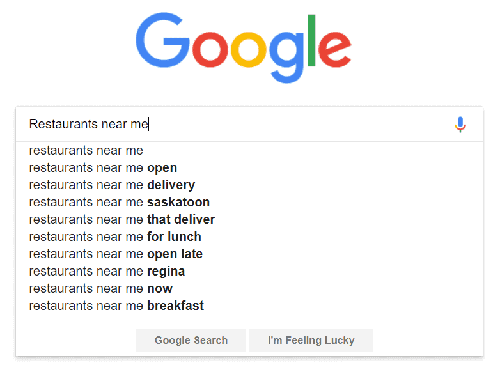Click the typed text "Restaurants near me"

[88, 125]
